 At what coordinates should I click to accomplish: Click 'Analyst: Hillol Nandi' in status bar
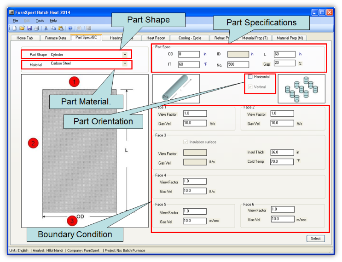coord(47,251)
